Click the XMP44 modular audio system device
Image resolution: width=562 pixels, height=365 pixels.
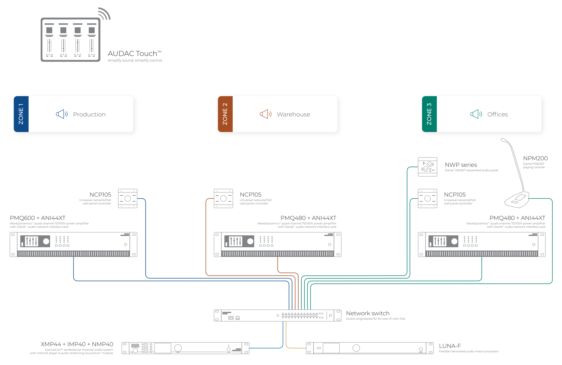click(185, 348)
